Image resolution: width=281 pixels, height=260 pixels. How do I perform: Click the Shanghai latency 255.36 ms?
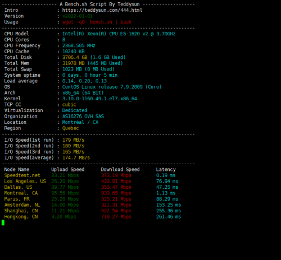169,211
